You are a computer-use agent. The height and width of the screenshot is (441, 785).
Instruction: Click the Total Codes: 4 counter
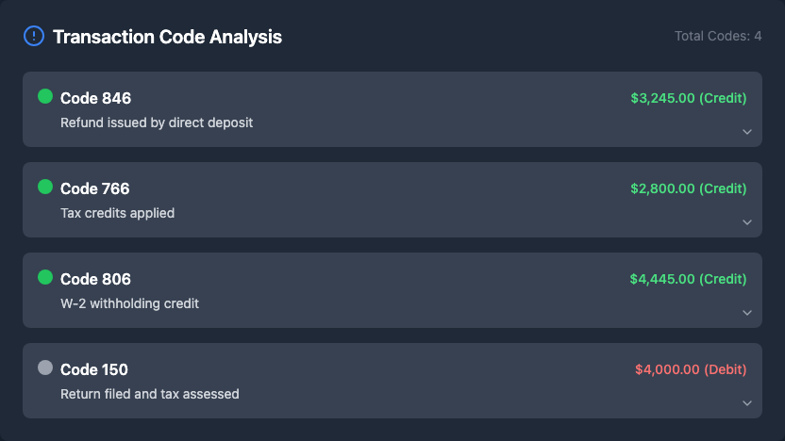point(718,37)
